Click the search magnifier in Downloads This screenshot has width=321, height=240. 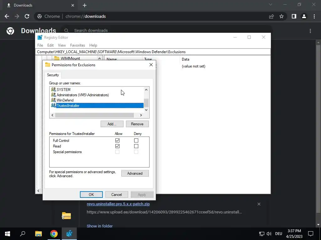[x=66, y=31]
